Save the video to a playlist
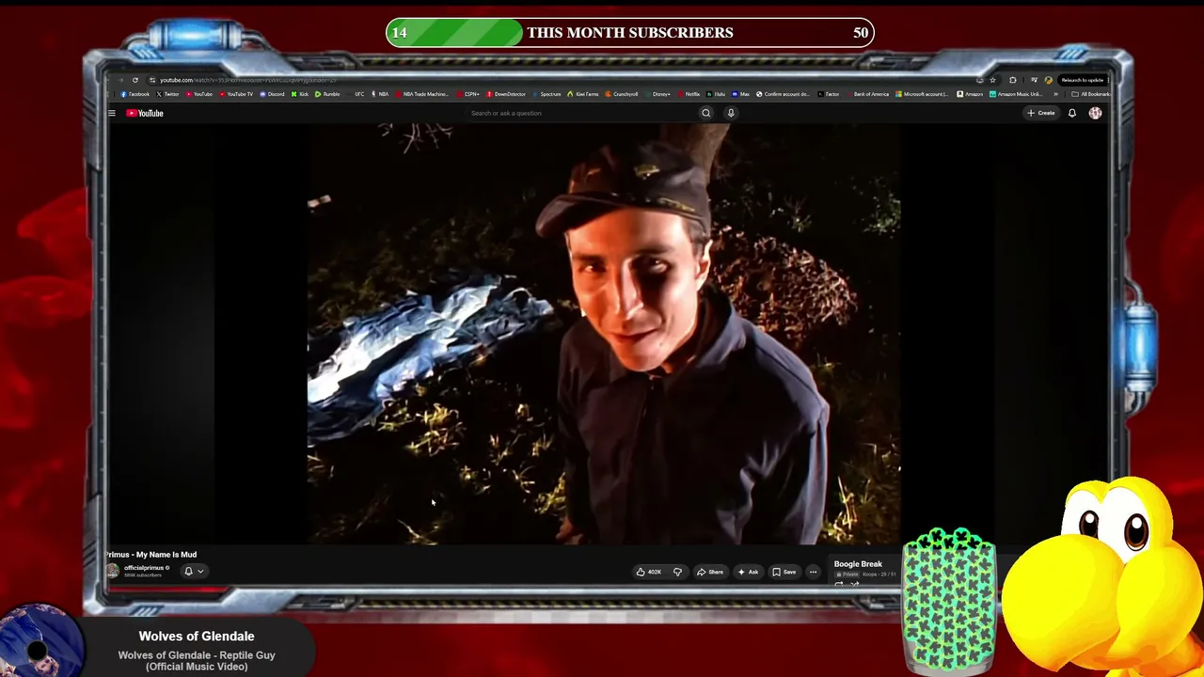 (784, 572)
